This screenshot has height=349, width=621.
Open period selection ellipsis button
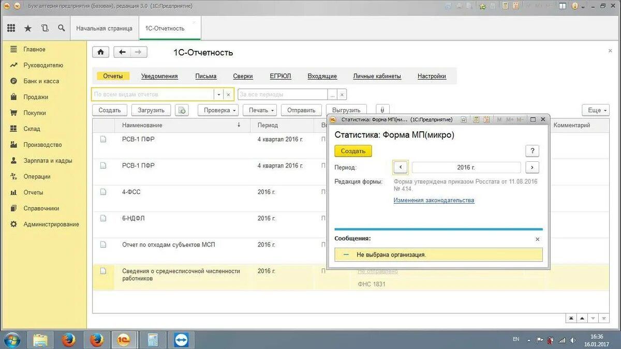point(332,95)
